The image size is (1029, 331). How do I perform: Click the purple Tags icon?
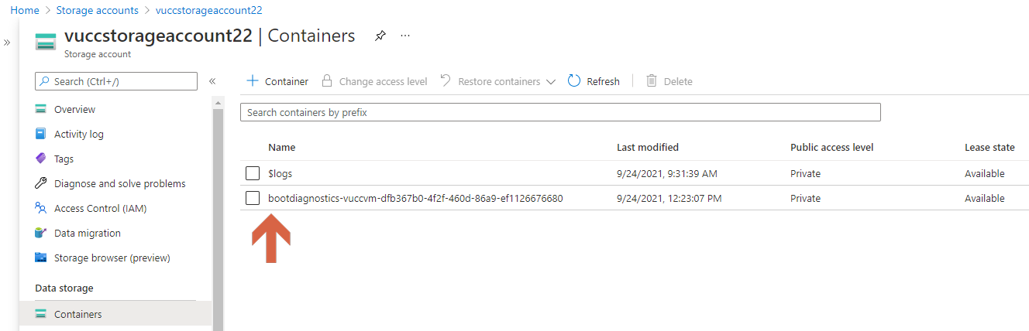click(x=41, y=159)
